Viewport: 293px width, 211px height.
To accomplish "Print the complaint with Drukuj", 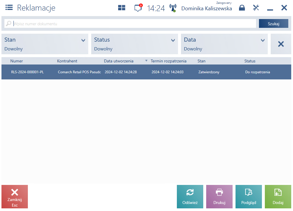I will click(x=219, y=197).
